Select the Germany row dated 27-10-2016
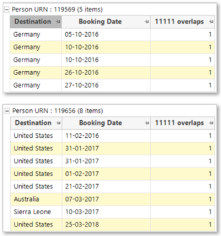 click(x=112, y=85)
